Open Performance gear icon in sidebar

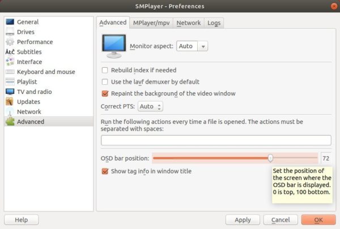(10, 42)
